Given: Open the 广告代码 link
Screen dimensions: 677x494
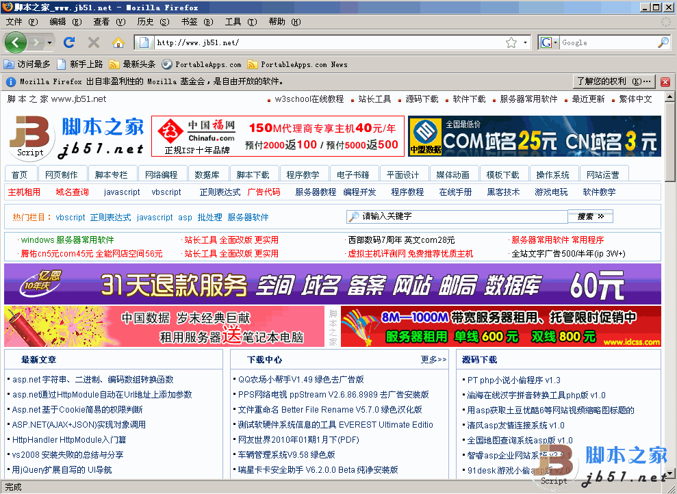Looking at the screenshot, I should [264, 192].
